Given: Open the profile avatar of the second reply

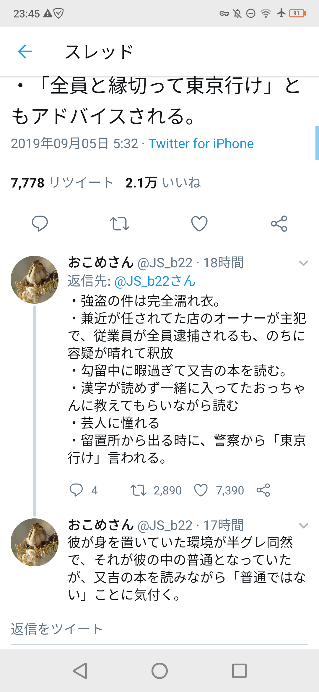Looking at the screenshot, I should pos(35,542).
